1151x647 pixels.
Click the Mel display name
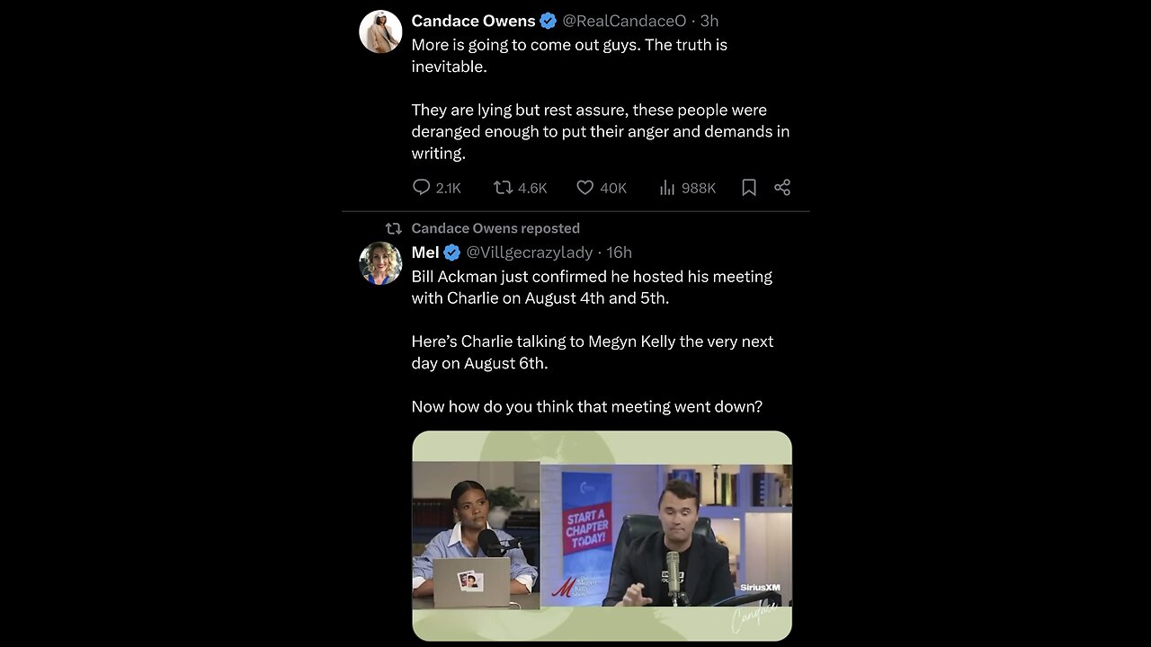pyautogui.click(x=425, y=253)
